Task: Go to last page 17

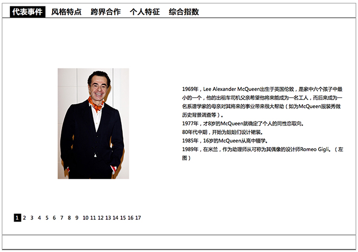Action: click(138, 218)
